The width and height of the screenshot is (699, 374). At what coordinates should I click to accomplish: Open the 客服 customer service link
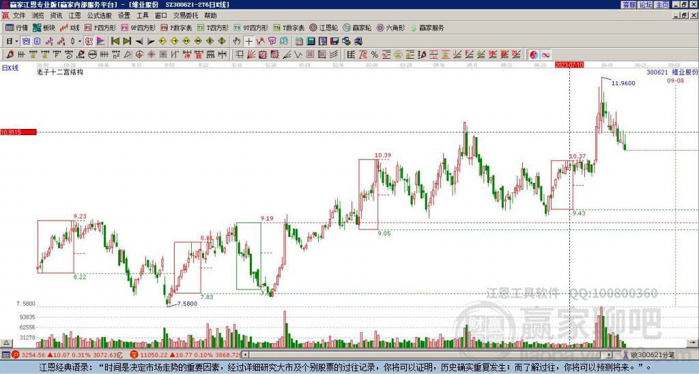(x=629, y=4)
